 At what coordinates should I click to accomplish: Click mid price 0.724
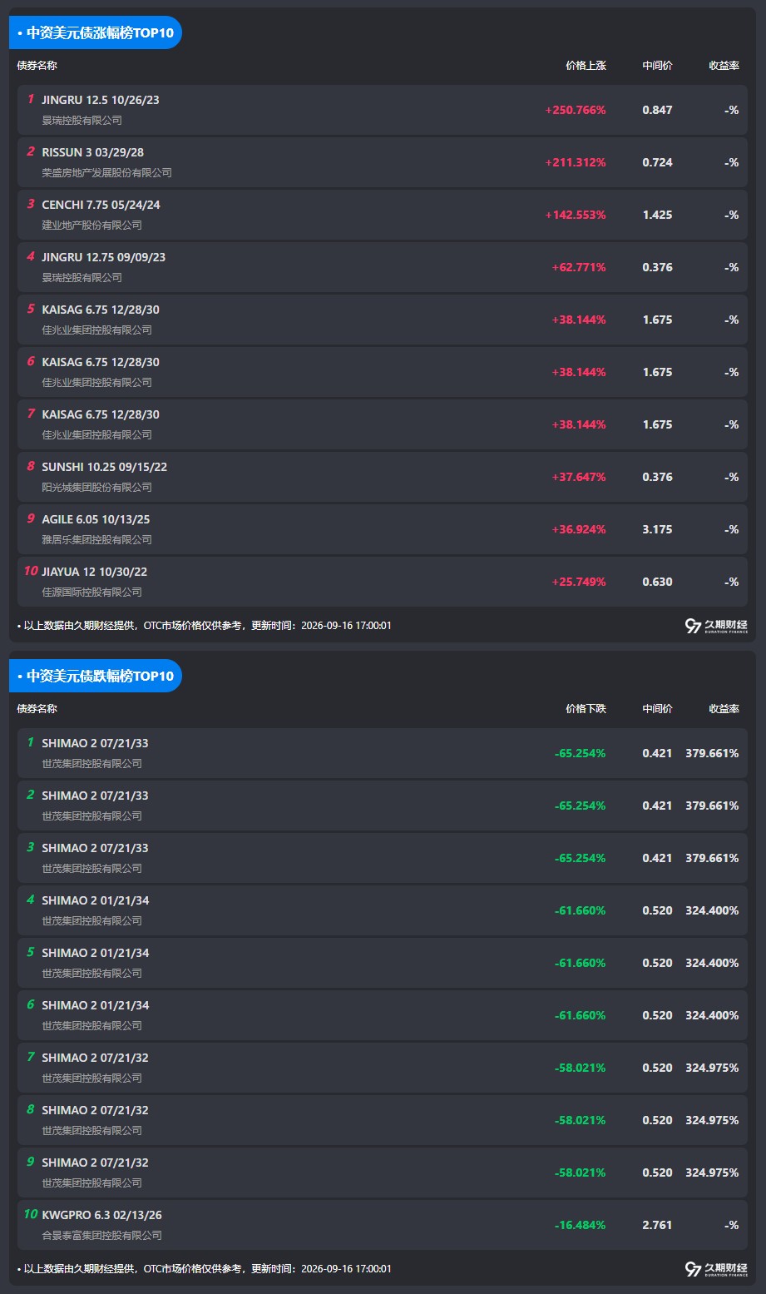657,162
